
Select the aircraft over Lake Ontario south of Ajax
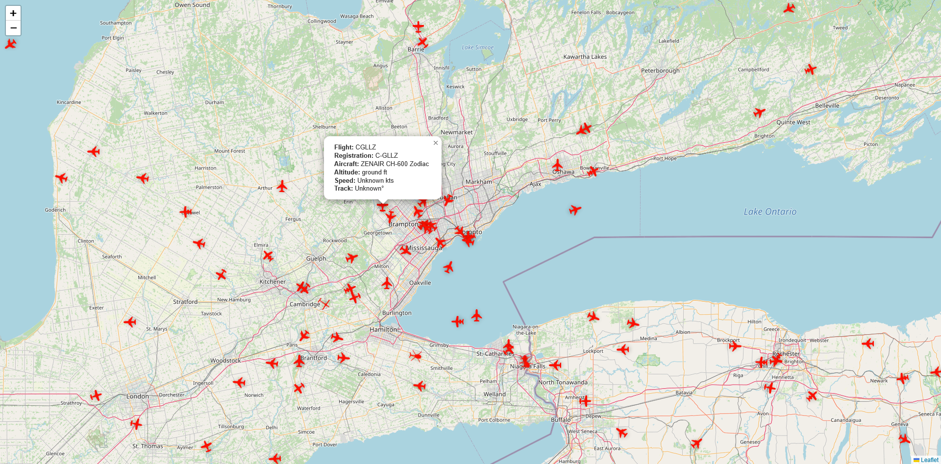pyautogui.click(x=575, y=210)
